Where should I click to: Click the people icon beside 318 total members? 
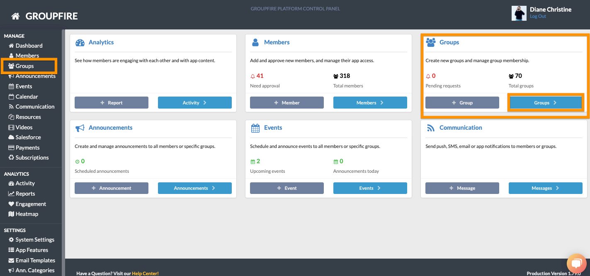(x=336, y=76)
